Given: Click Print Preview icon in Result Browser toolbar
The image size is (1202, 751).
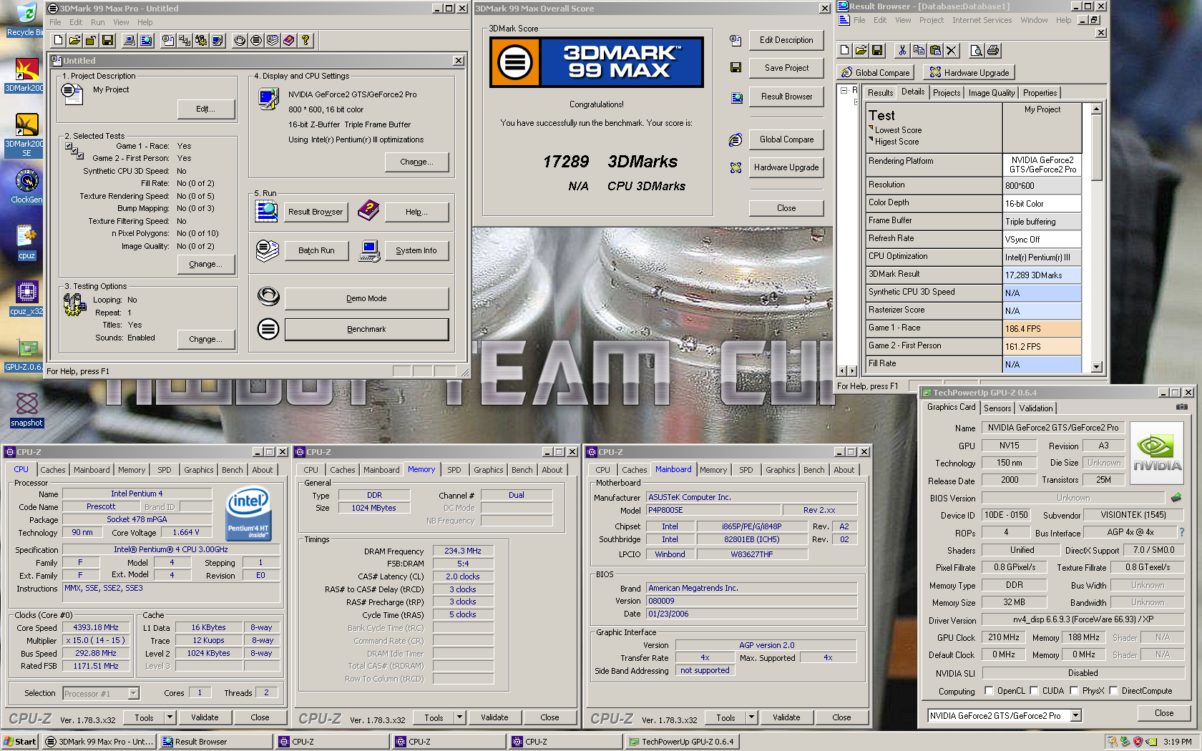Looking at the screenshot, I should [x=977, y=51].
